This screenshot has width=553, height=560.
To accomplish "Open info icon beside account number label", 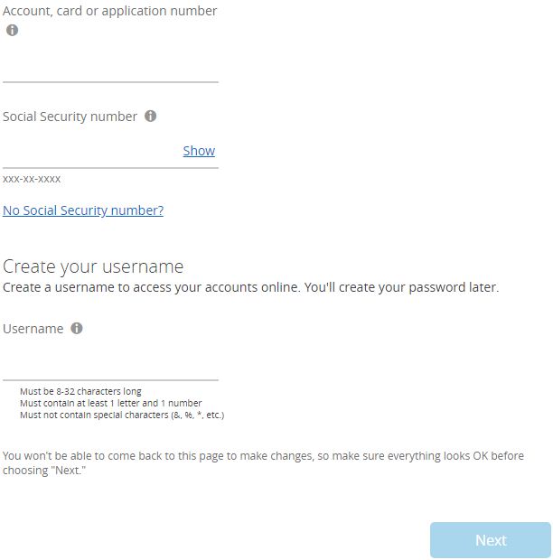I will (x=12, y=30).
